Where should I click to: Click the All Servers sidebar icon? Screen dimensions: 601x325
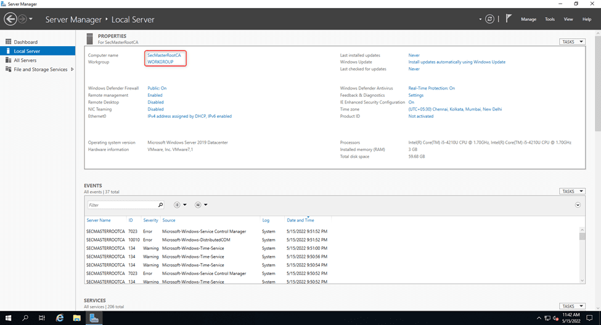click(8, 60)
